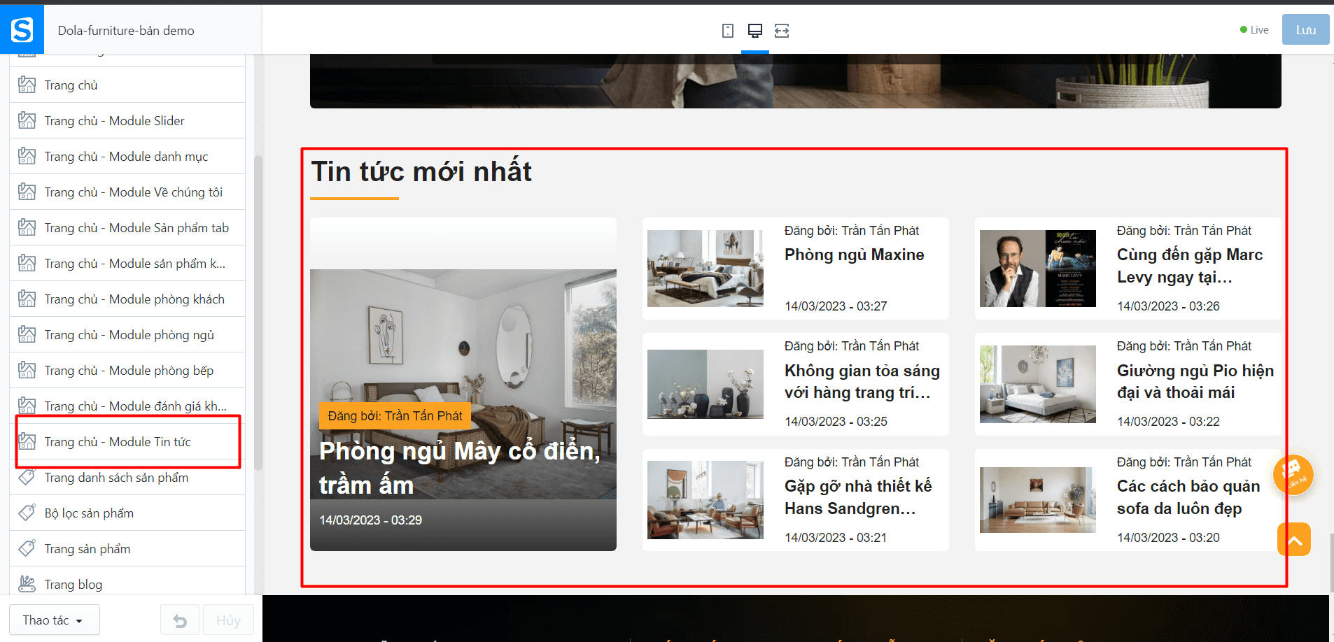Image resolution: width=1334 pixels, height=642 pixels.
Task: Click the Module phòng bếp icon
Action: pyautogui.click(x=27, y=371)
